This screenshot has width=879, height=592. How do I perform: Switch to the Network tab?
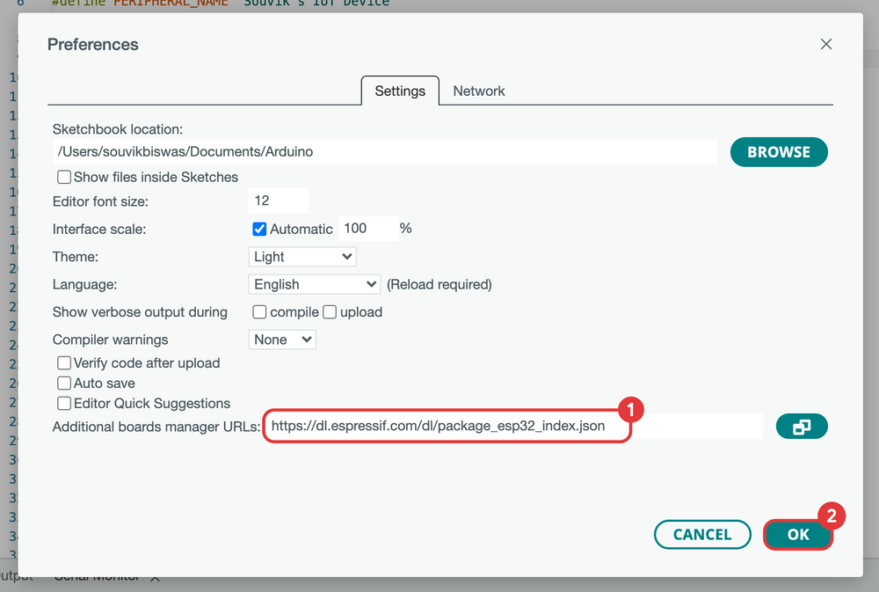[478, 91]
